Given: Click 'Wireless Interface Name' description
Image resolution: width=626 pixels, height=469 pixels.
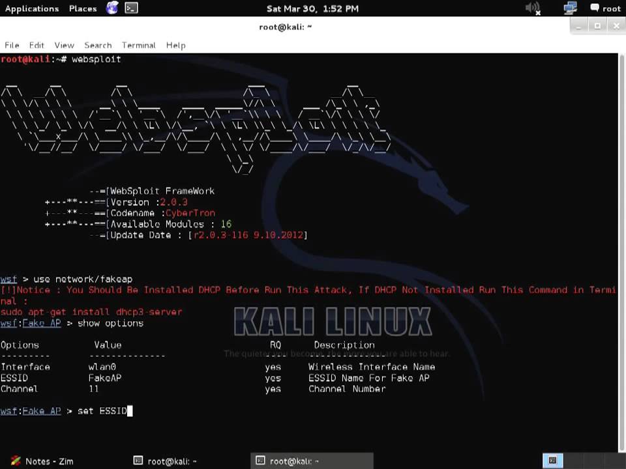Looking at the screenshot, I should point(372,367).
